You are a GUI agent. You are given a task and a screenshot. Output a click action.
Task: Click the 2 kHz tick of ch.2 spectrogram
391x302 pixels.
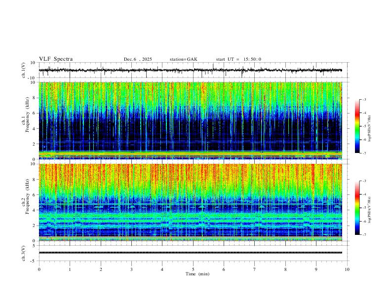point(35,226)
